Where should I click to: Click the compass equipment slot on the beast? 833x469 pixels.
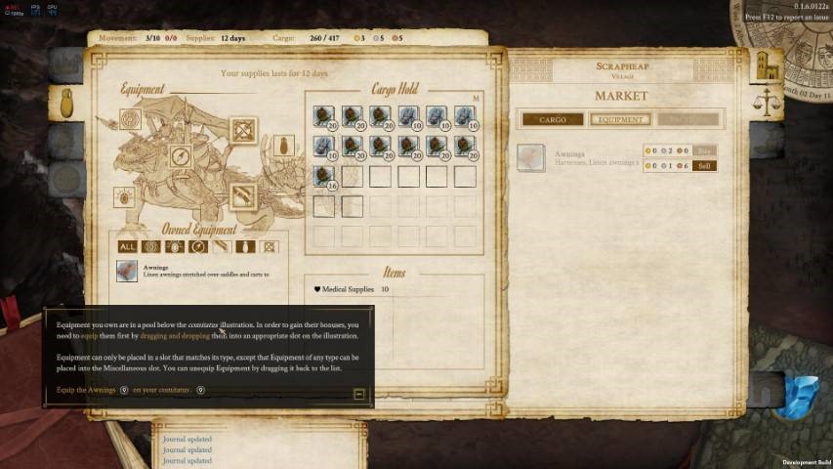pyautogui.click(x=181, y=156)
